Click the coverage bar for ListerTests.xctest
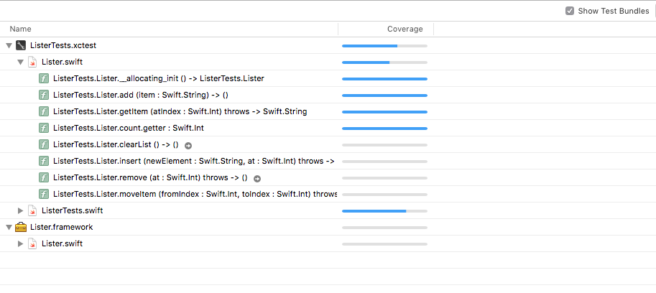 point(384,46)
